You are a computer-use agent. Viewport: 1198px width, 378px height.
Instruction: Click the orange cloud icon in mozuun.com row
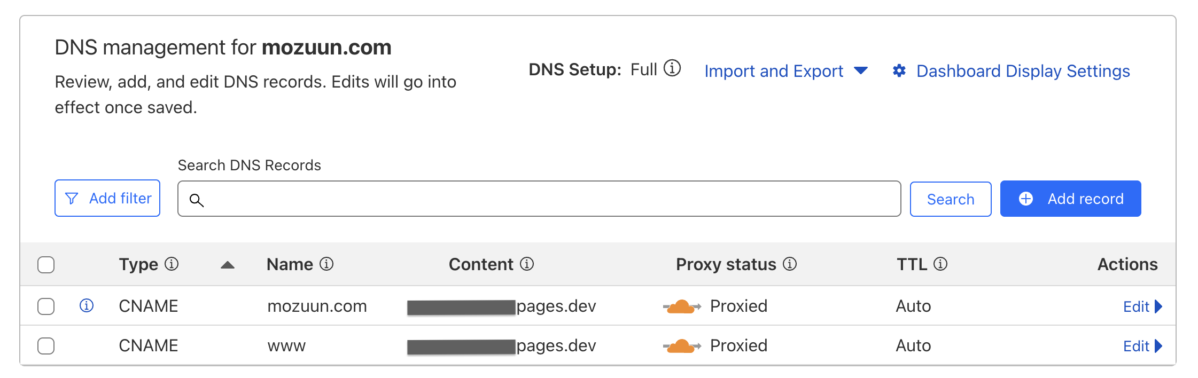click(682, 306)
